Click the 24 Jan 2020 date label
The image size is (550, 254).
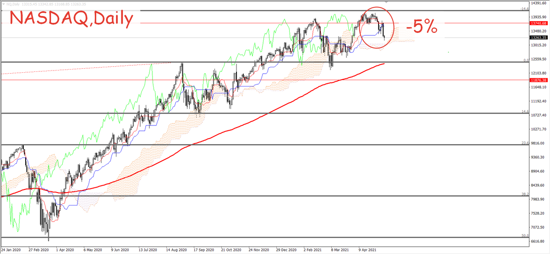point(11,250)
